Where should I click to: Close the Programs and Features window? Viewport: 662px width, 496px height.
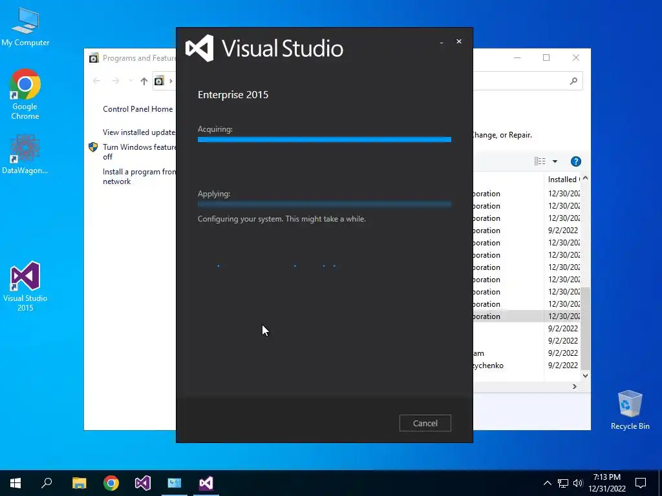[576, 57]
